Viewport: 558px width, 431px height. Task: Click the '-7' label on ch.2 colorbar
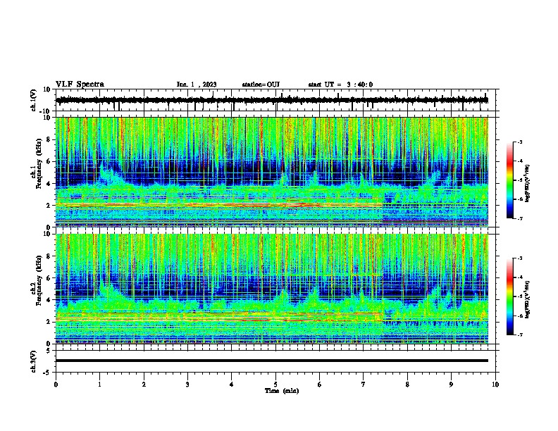519,335
